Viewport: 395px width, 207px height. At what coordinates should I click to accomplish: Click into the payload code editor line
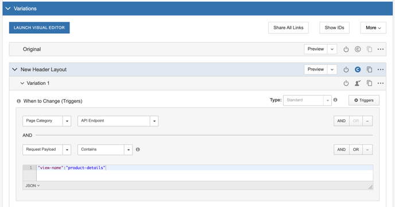(x=204, y=168)
